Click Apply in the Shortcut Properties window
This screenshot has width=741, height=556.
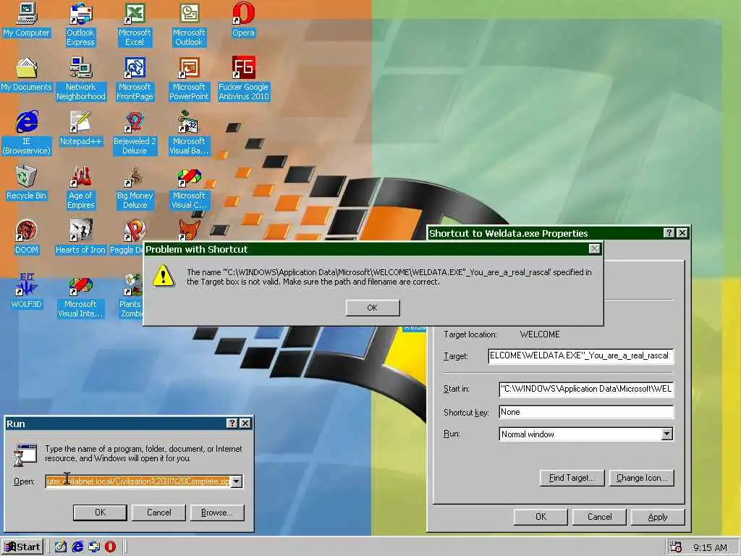[x=658, y=517]
